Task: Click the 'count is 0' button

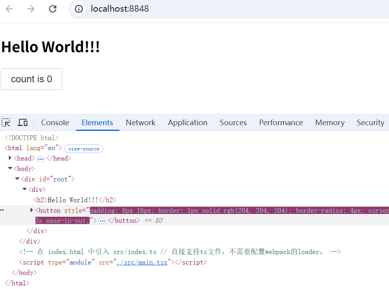Action: click(31, 79)
